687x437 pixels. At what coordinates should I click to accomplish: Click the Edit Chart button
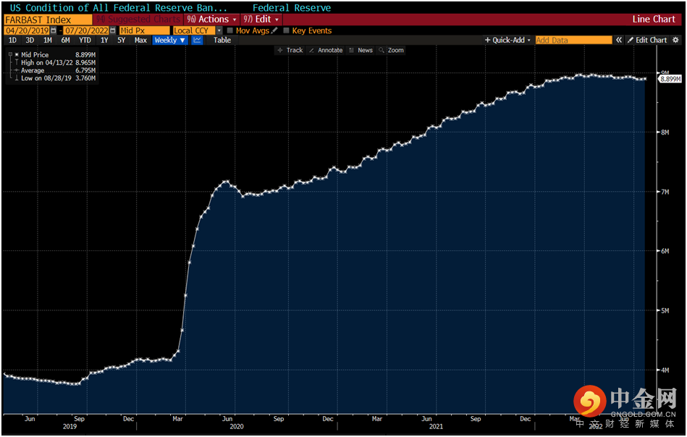coord(647,41)
